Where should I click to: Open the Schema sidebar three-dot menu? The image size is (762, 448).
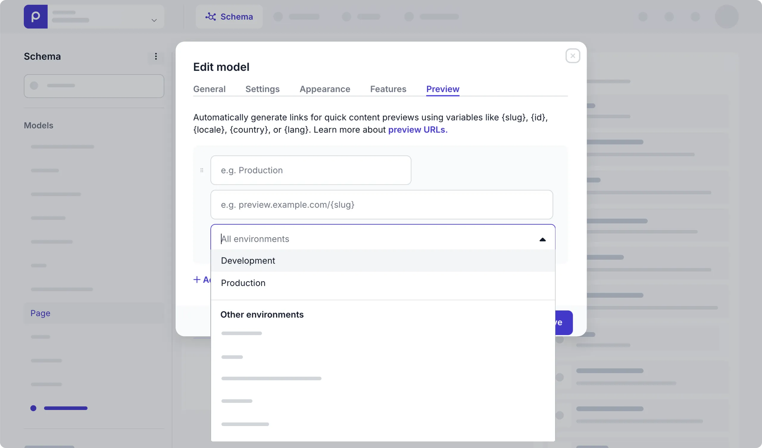156,56
